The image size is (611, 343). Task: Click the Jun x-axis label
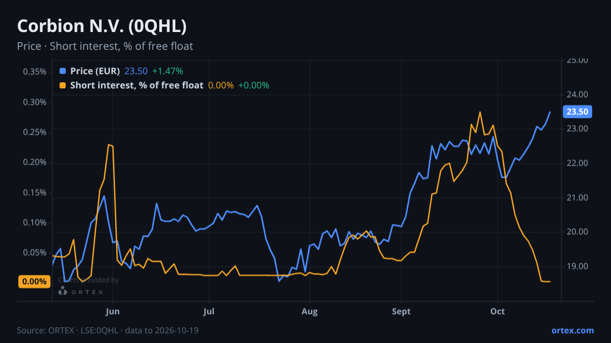(113, 311)
